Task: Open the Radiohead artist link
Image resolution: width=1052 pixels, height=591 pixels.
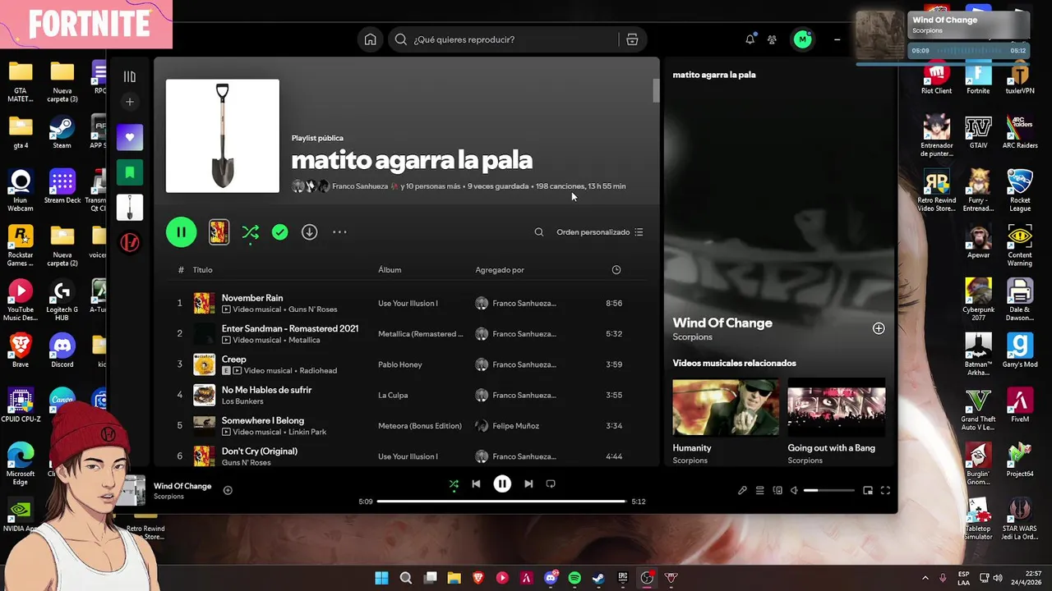Action: point(318,370)
